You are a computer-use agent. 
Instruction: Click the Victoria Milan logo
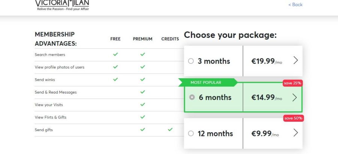click(x=62, y=5)
